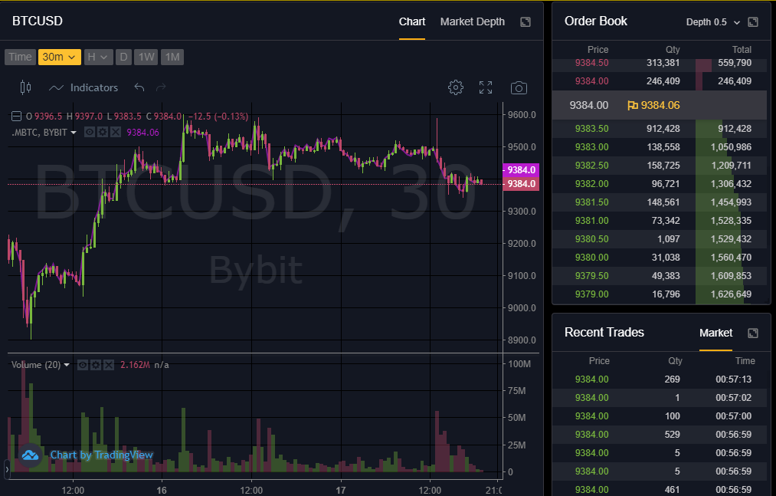Click the mark price flag icon

(632, 106)
